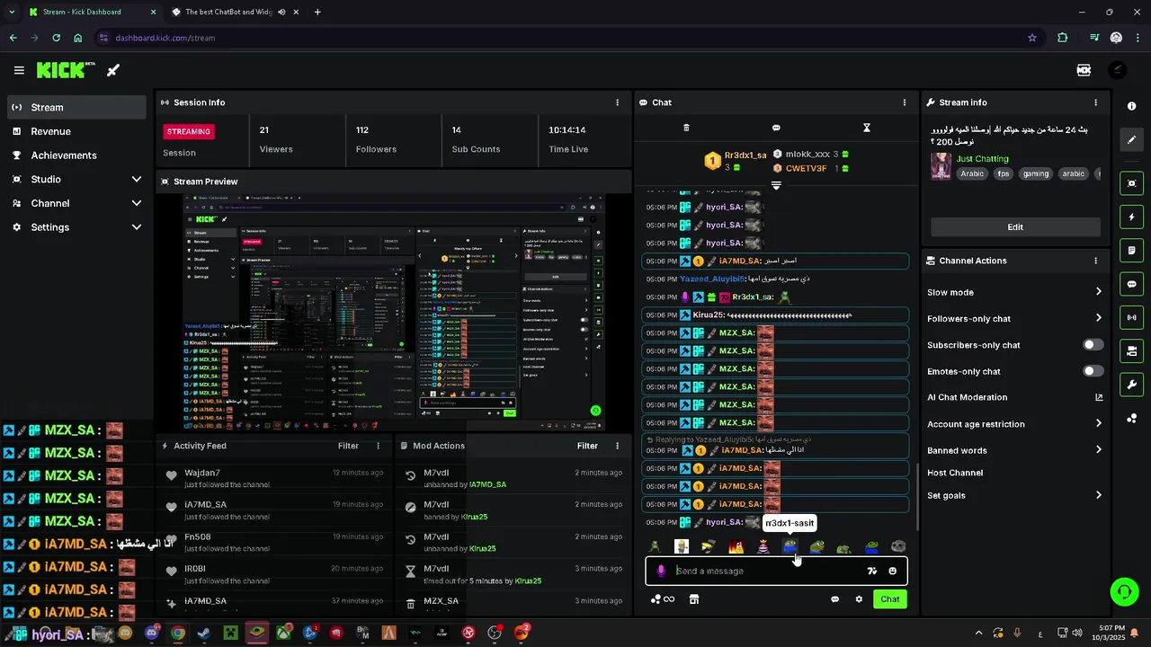
Task: Open the emoji picker smiley icon
Action: click(893, 571)
